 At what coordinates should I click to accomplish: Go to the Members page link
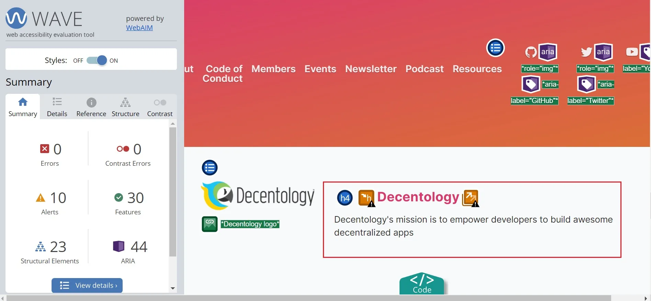[273, 69]
